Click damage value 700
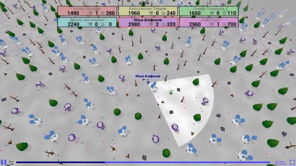296x166 pixels. (232, 24)
